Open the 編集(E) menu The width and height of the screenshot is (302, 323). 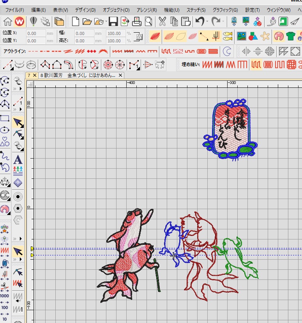[39, 10]
